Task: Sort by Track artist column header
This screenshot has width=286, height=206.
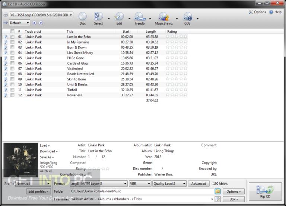Action: [33, 31]
